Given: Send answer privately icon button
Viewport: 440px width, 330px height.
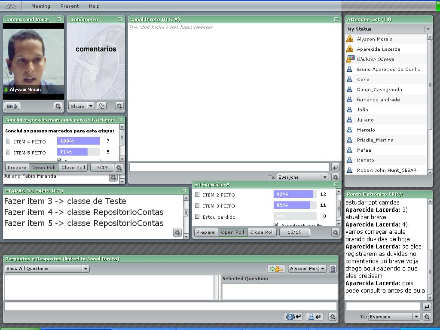Looking at the screenshot, I should click(x=314, y=317).
